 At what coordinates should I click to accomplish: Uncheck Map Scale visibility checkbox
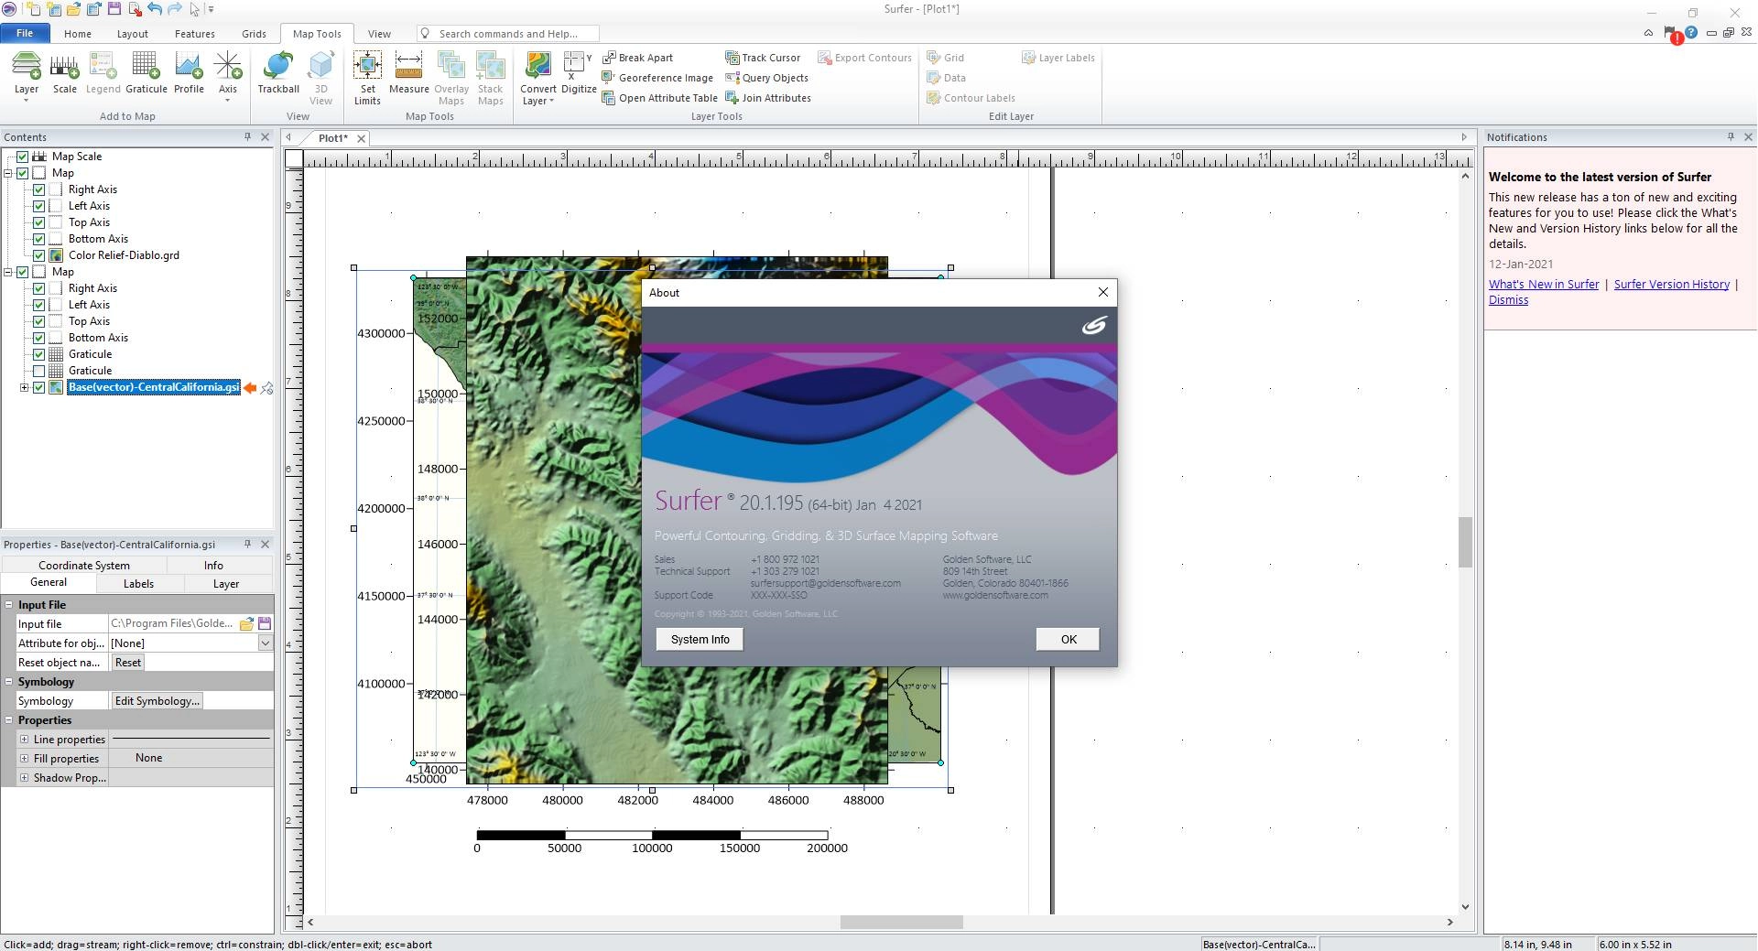pos(23,157)
